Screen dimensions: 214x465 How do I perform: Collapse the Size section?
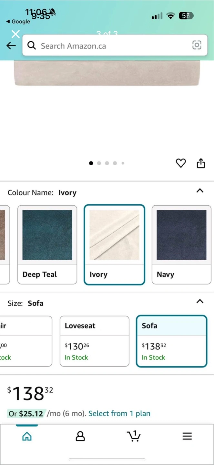[x=200, y=301]
